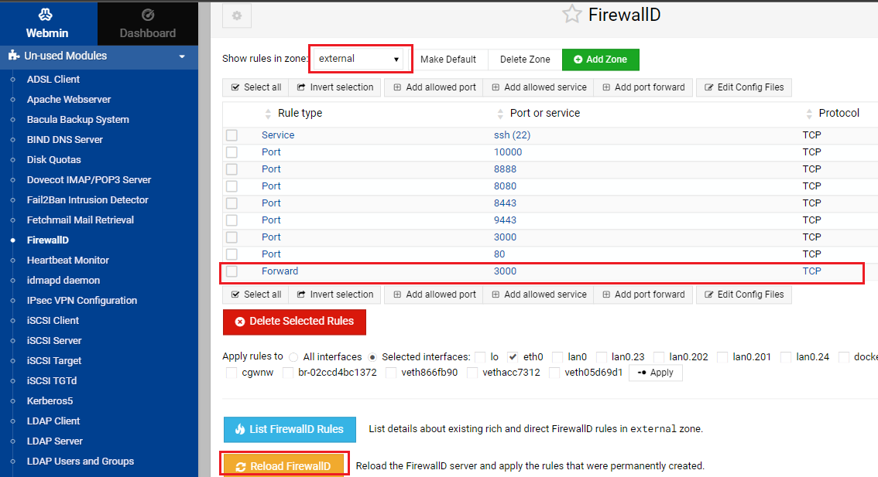Open the ssh (22) service link
The height and width of the screenshot is (477, 878).
(511, 135)
